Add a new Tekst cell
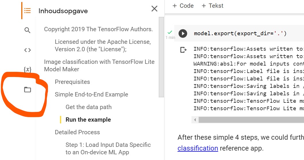Image resolution: width=304 pixels, height=160 pixels. [212, 6]
